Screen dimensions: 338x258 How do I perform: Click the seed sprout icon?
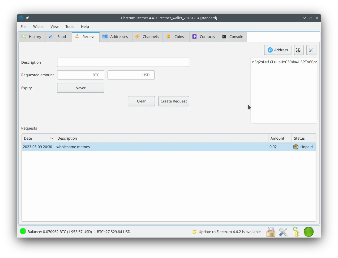tap(296, 232)
